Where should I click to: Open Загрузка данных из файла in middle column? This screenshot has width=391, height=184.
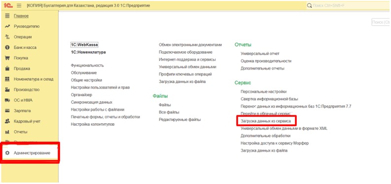pos(182,81)
